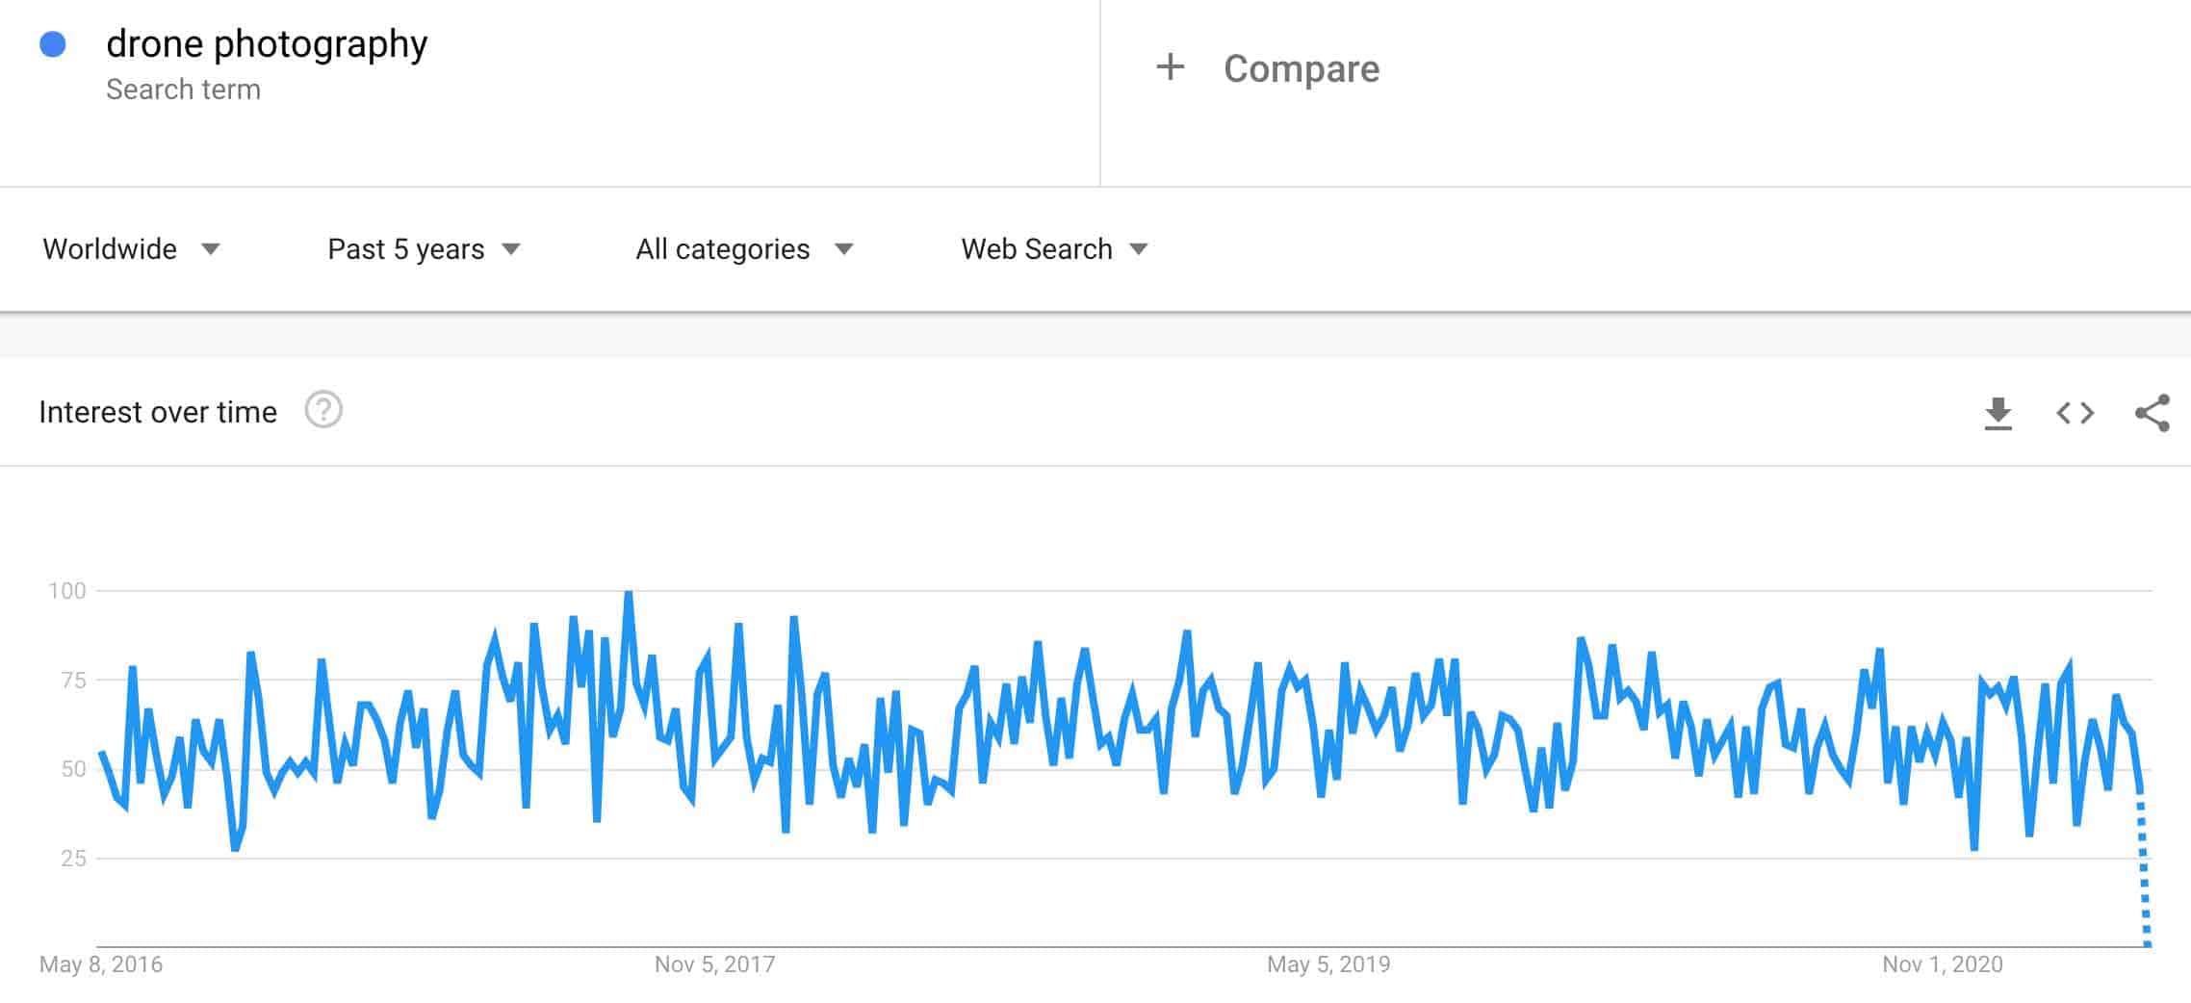Screen dimensions: 2191x1003
Task: Expand the Past 5 years dropdown
Action: (x=424, y=249)
